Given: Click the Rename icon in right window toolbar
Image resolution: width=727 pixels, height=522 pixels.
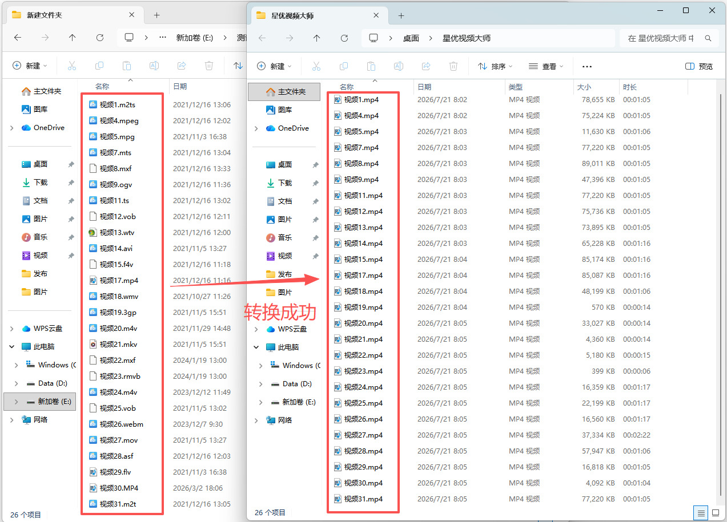Looking at the screenshot, I should tap(399, 66).
